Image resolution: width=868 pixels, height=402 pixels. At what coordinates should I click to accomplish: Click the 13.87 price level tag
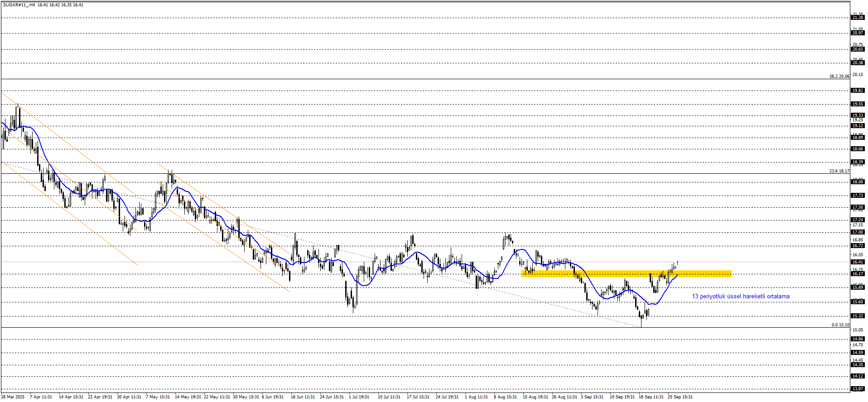858,389
